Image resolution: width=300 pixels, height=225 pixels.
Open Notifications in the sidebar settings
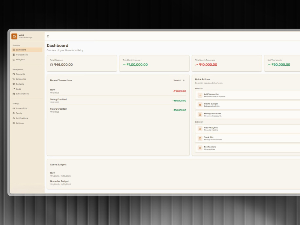(27, 118)
